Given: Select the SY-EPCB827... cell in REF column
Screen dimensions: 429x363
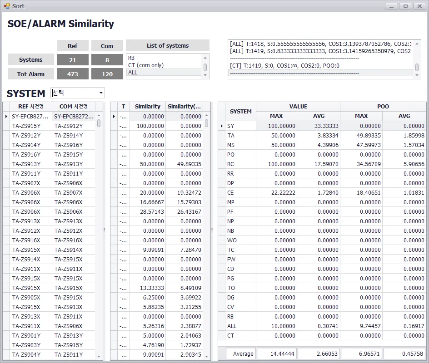Looking at the screenshot, I should click(30, 116).
